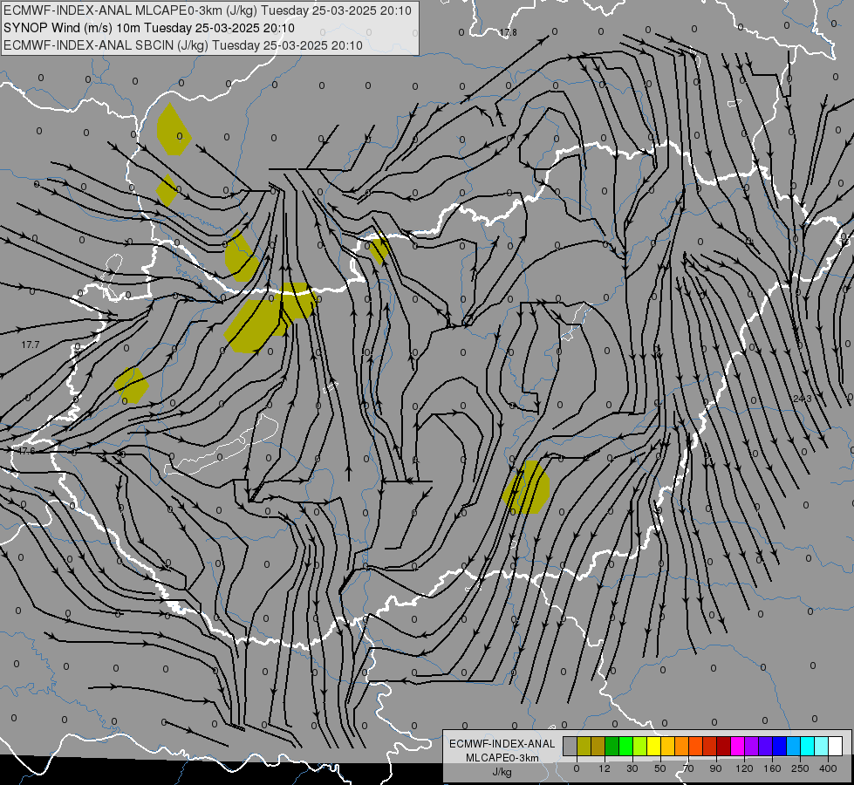Click the lime swatch right of 30

click(x=640, y=746)
